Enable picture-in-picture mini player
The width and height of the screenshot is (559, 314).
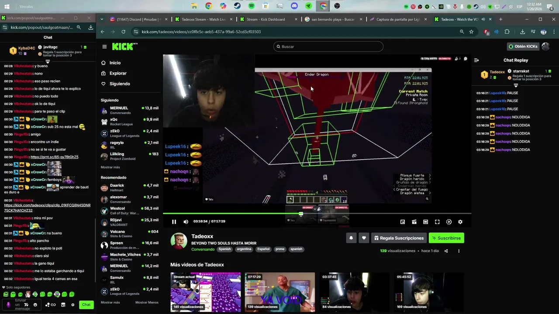coord(403,222)
